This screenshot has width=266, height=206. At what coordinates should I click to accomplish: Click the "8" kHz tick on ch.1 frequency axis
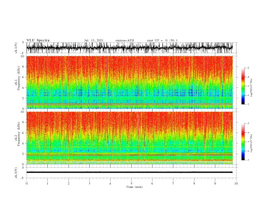(24, 67)
